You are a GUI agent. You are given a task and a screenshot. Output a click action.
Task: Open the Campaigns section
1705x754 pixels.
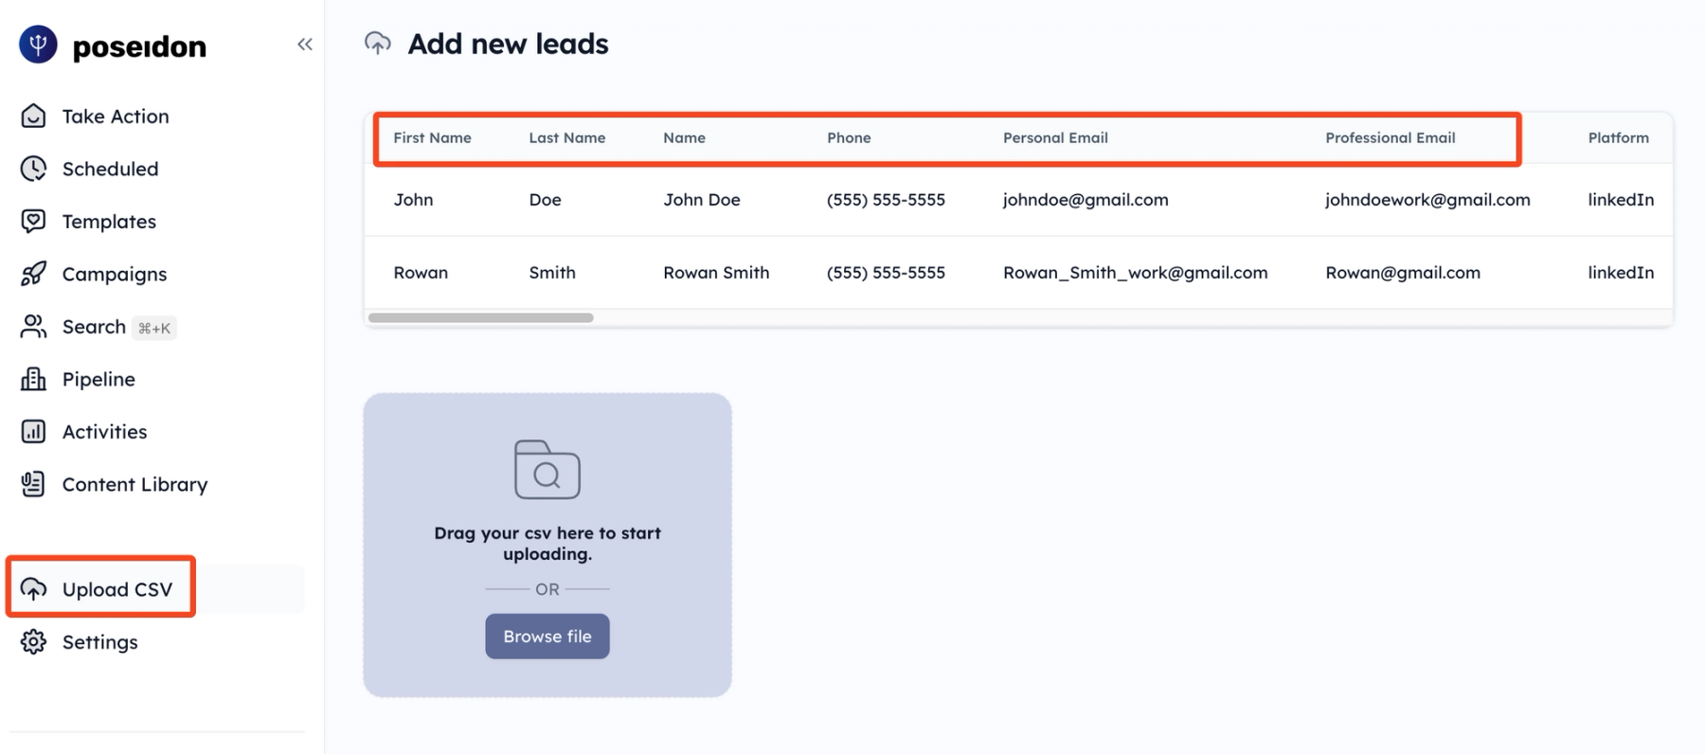tap(115, 274)
